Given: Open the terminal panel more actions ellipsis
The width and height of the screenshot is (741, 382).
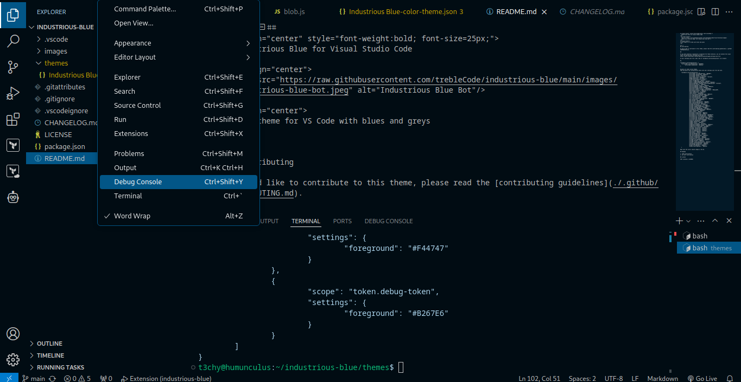Looking at the screenshot, I should pos(701,221).
